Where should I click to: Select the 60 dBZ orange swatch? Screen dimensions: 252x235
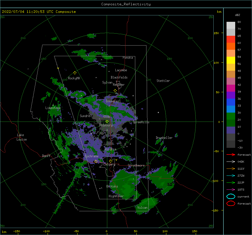(231, 46)
